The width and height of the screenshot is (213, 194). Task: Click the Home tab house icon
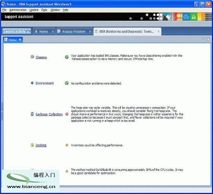tap(36, 31)
